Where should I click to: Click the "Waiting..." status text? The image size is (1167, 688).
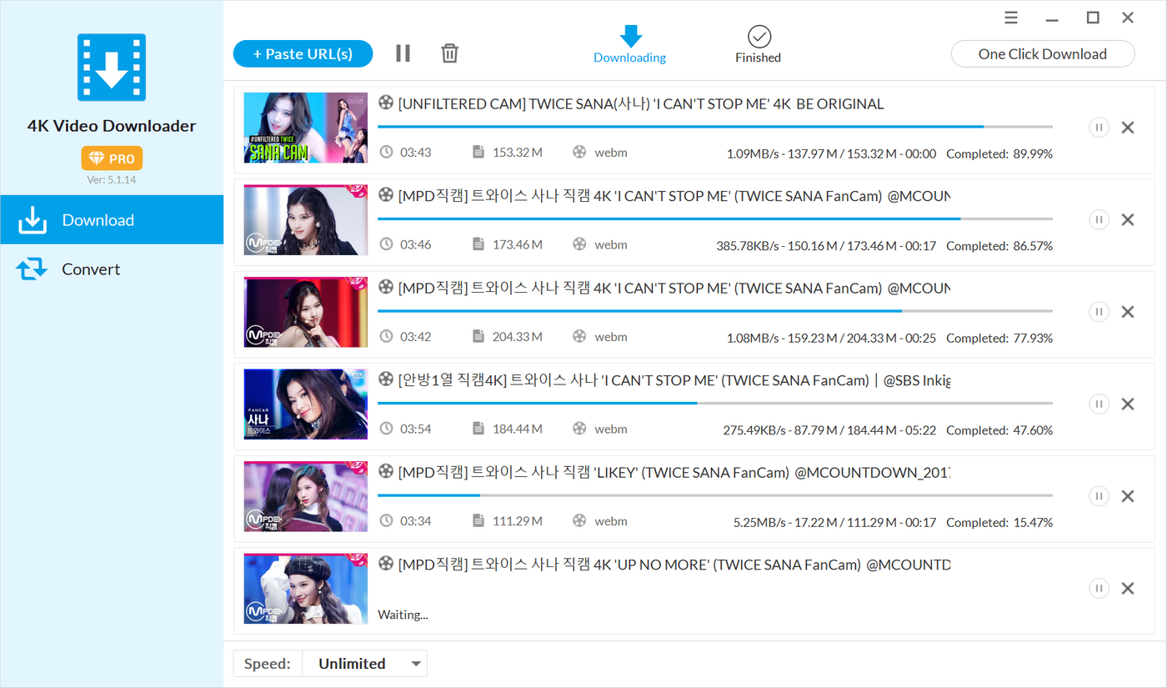[403, 615]
